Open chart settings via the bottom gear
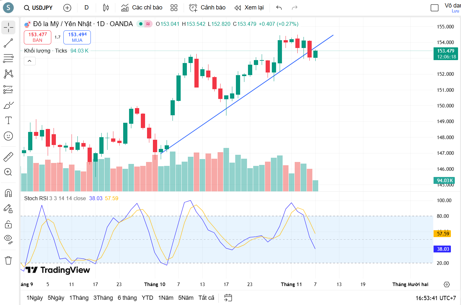Image resolution: width=461 pixels, height=305 pixels. pos(447,284)
